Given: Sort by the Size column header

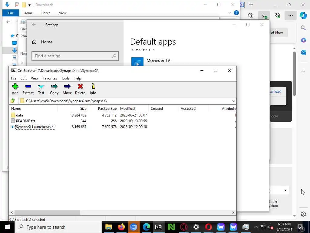Looking at the screenshot, I should tap(73, 109).
